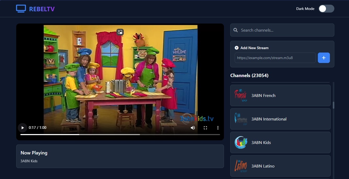Open the 3ABN International channel
Image resolution: width=349 pixels, height=179 pixels.
(x=280, y=119)
